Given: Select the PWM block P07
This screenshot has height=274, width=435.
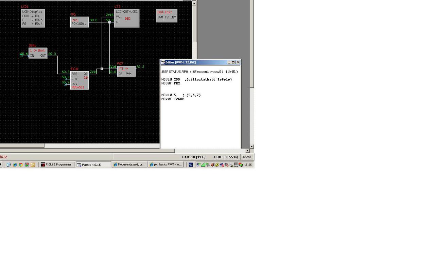Looking at the screenshot, I should (x=126, y=71).
